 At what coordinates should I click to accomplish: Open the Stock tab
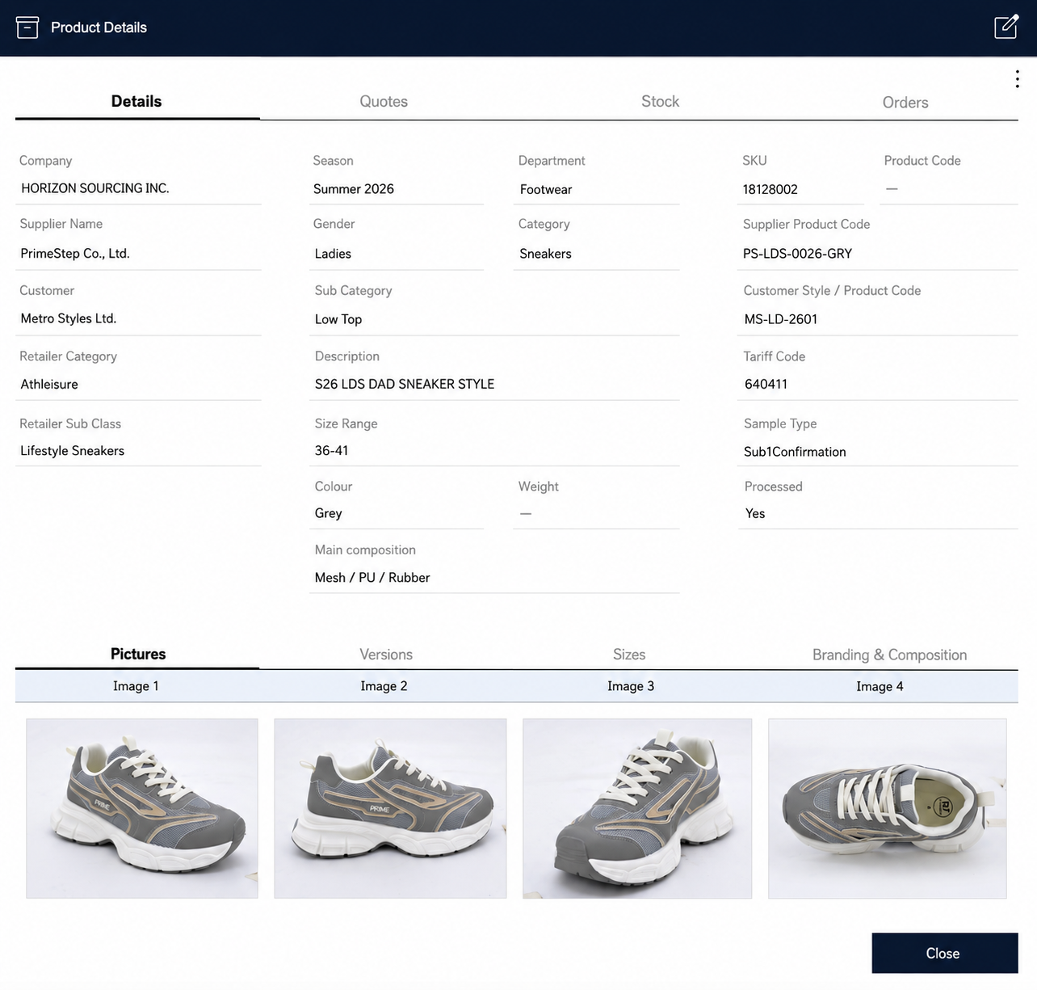(x=660, y=101)
